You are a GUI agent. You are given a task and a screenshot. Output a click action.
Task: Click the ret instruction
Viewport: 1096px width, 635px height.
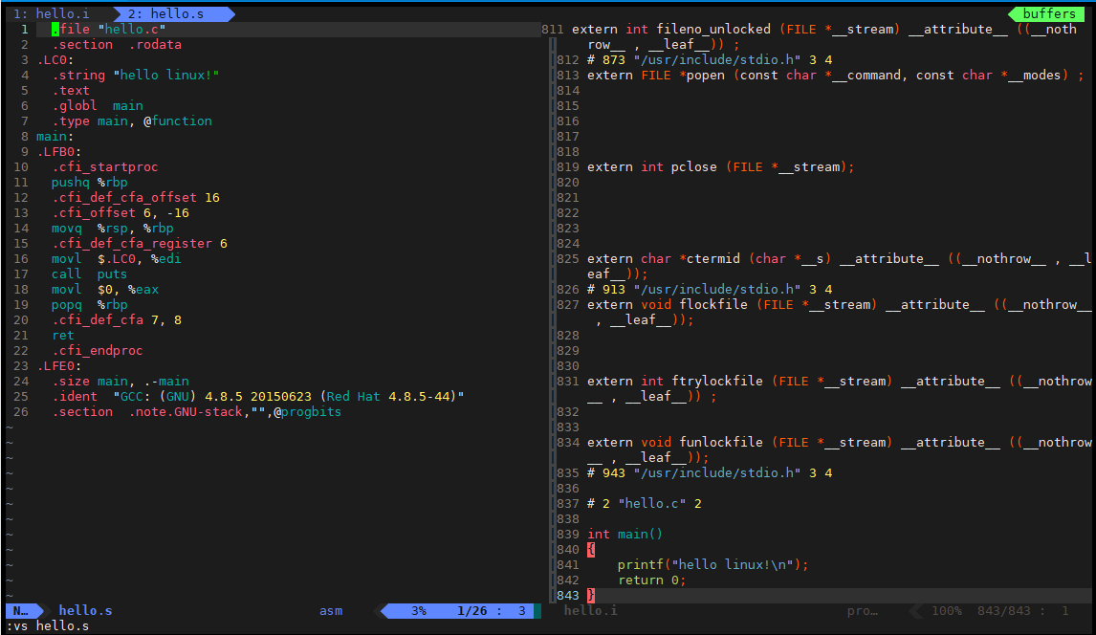tap(63, 337)
